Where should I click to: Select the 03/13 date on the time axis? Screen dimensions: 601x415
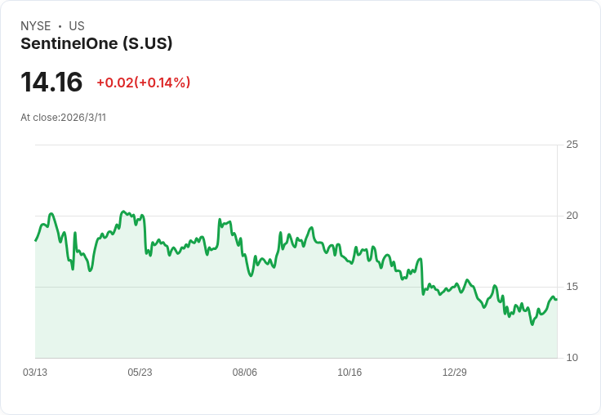click(x=35, y=373)
